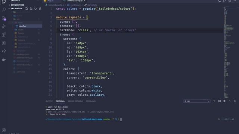Click the 'screens: {' line
The image size is (239, 134).
coord(72,39)
